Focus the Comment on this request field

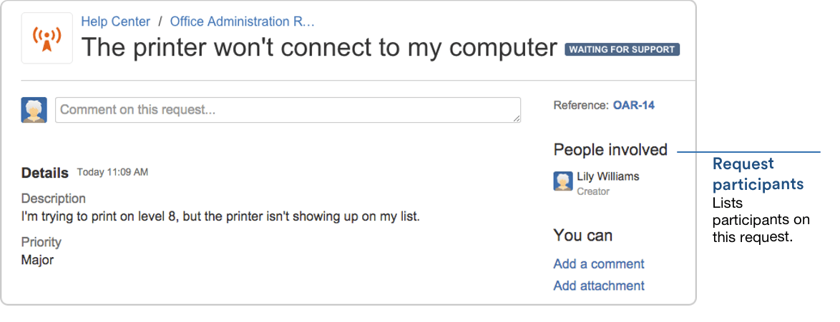click(288, 110)
